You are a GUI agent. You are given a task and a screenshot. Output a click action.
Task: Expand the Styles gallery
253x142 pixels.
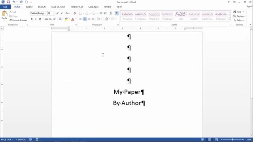[229, 19]
